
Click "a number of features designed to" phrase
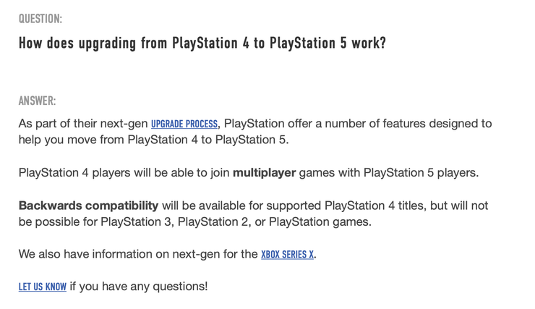[403, 124]
